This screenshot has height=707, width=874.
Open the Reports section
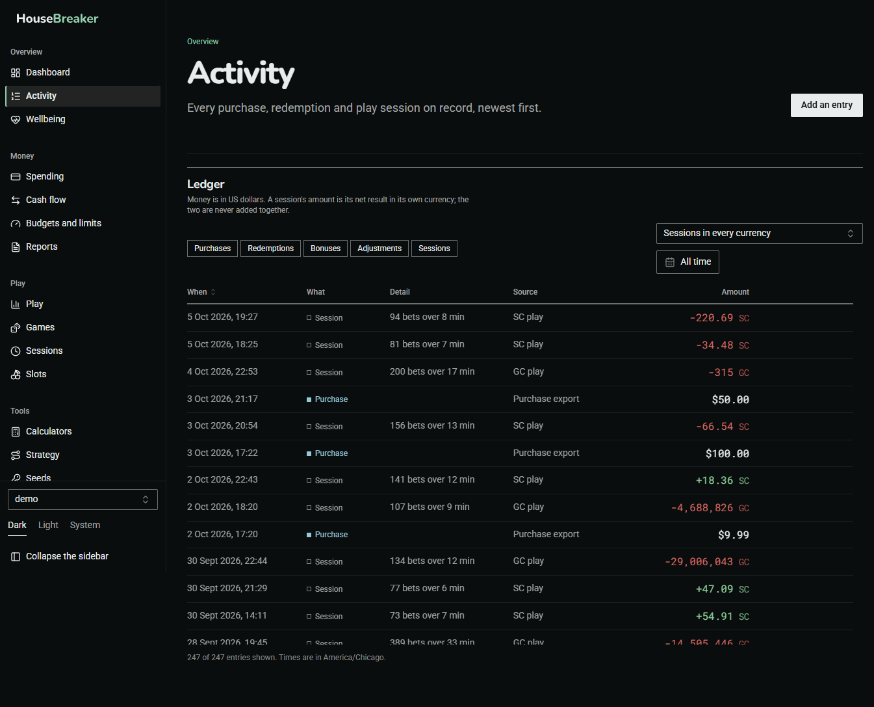(x=83, y=247)
